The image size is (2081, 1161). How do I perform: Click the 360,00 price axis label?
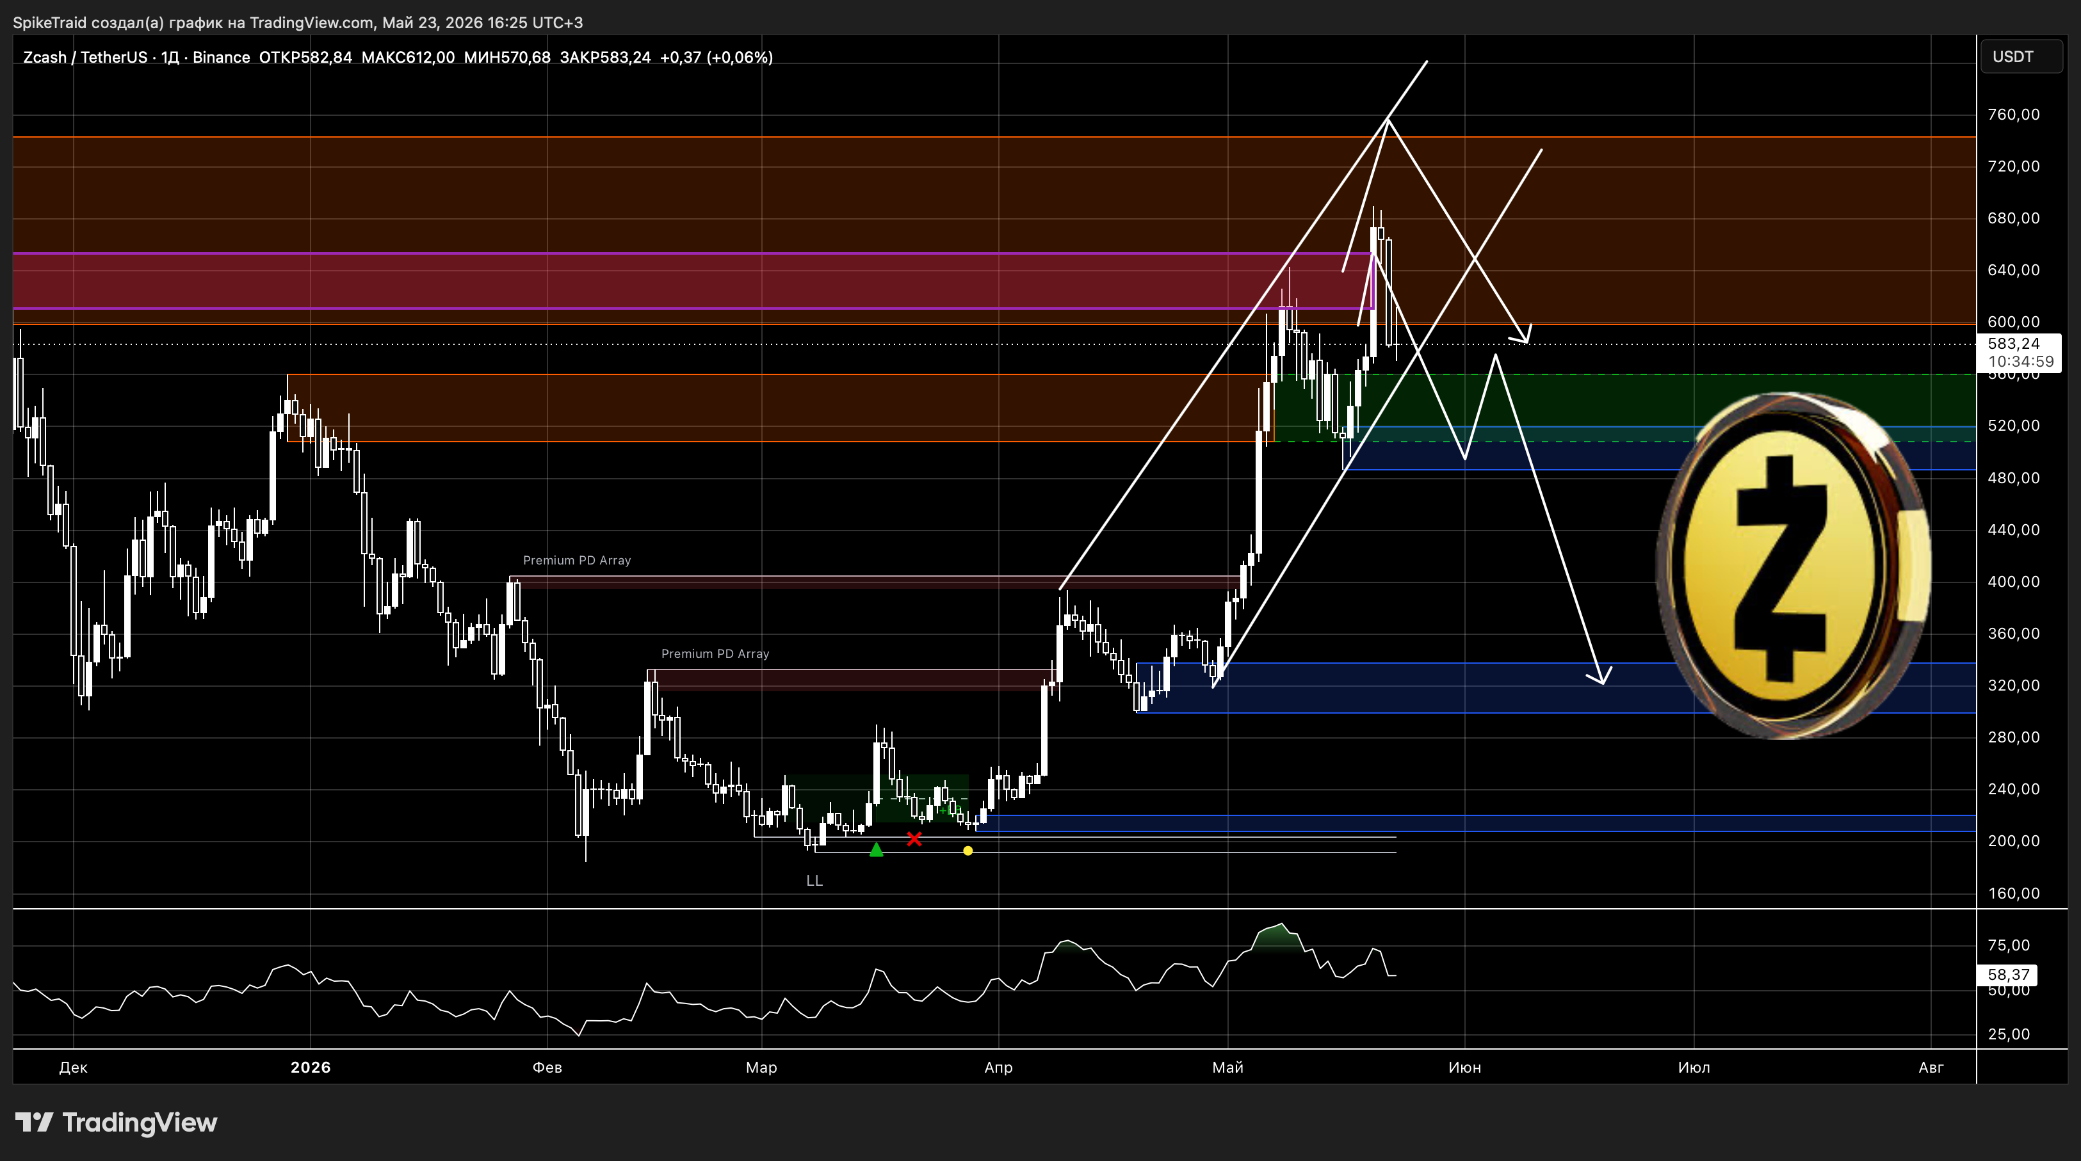pyautogui.click(x=2013, y=633)
